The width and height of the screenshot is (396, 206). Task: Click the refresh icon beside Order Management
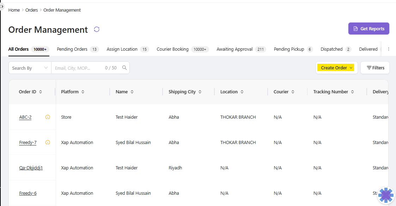tap(97, 29)
